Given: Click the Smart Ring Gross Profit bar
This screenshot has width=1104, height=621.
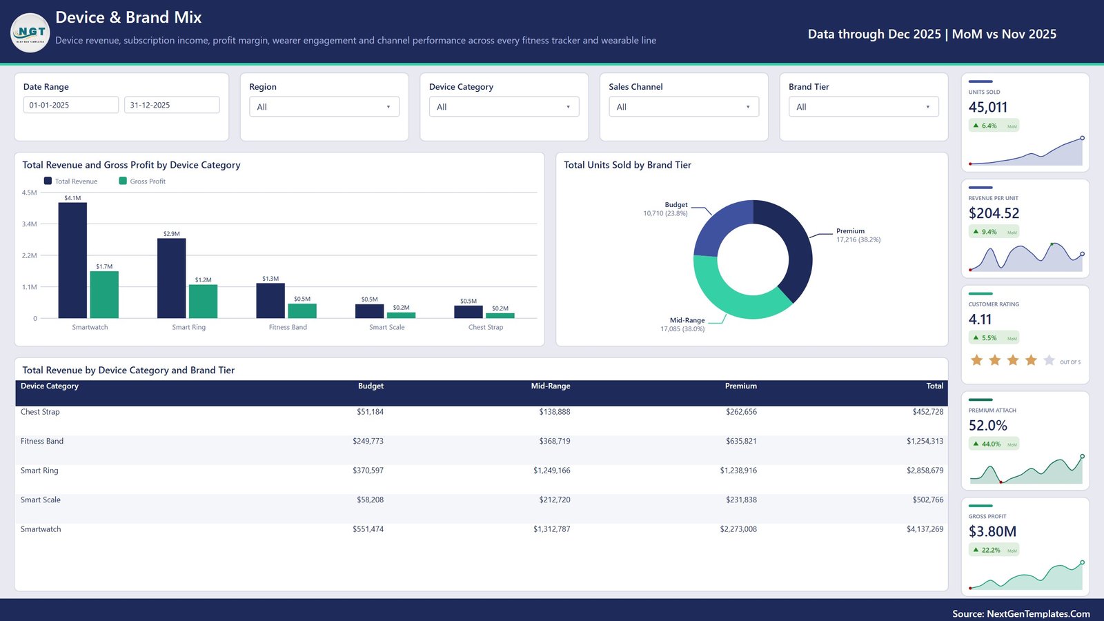Looking at the screenshot, I should tap(203, 302).
